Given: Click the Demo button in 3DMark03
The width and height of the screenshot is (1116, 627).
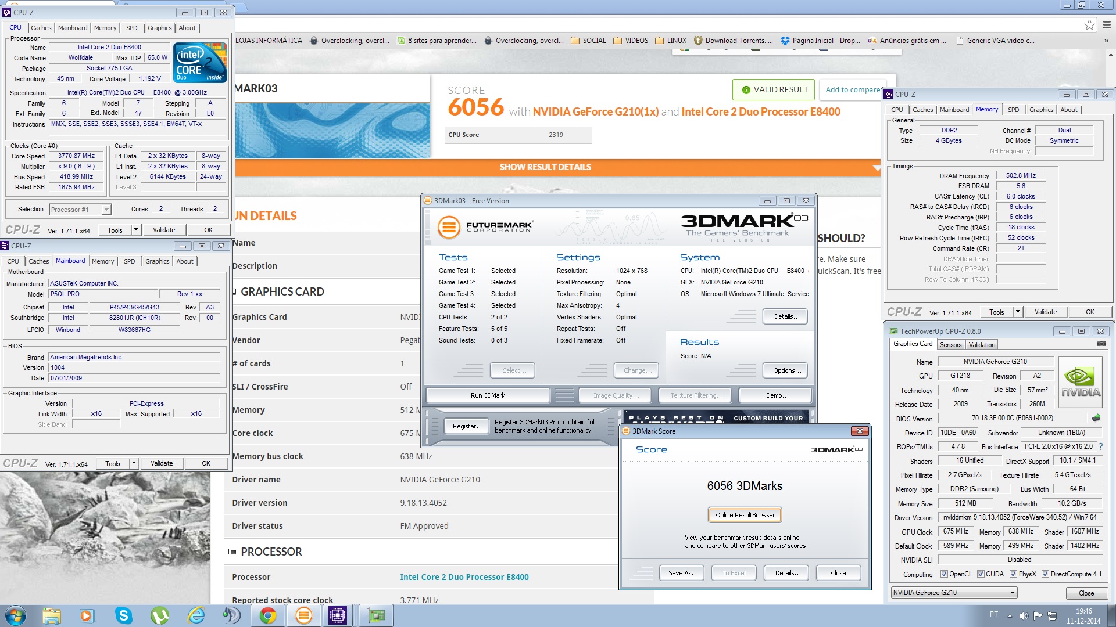Looking at the screenshot, I should click(777, 395).
